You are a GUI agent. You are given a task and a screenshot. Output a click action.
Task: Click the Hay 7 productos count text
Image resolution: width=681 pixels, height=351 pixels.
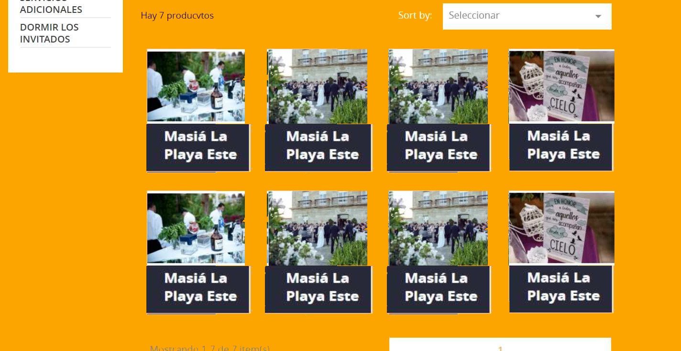[x=177, y=16]
